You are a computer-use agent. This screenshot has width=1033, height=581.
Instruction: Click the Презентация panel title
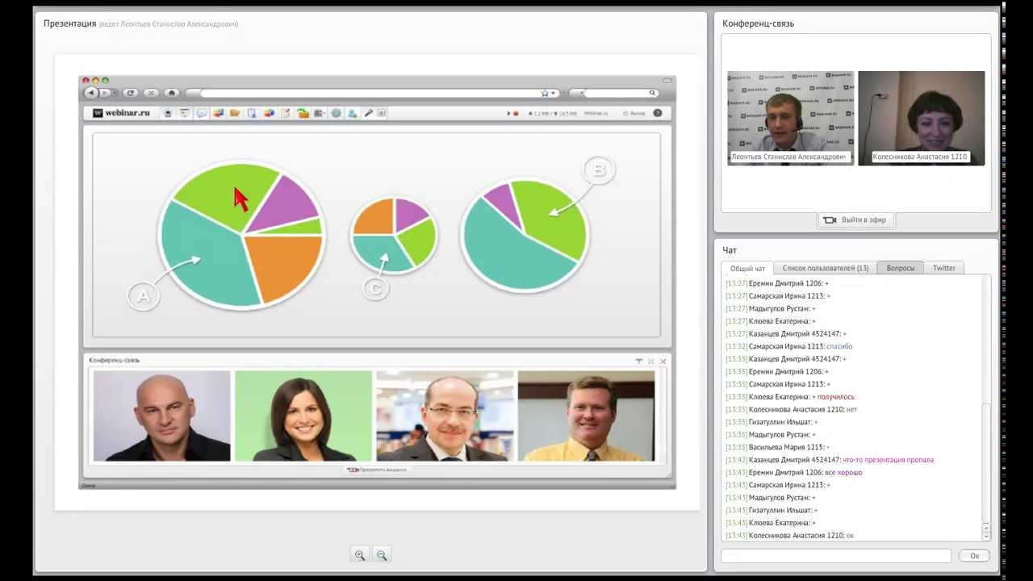tap(70, 23)
